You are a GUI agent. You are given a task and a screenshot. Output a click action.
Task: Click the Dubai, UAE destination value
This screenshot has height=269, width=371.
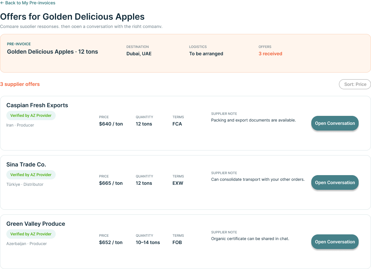[139, 54]
